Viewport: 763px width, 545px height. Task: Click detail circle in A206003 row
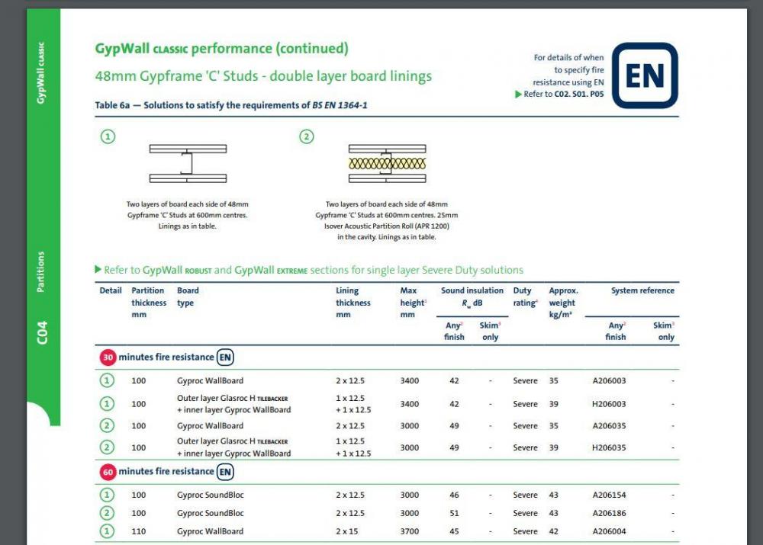point(107,380)
